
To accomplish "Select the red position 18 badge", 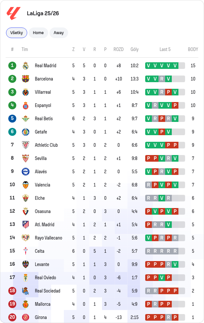I will [x=12, y=291].
